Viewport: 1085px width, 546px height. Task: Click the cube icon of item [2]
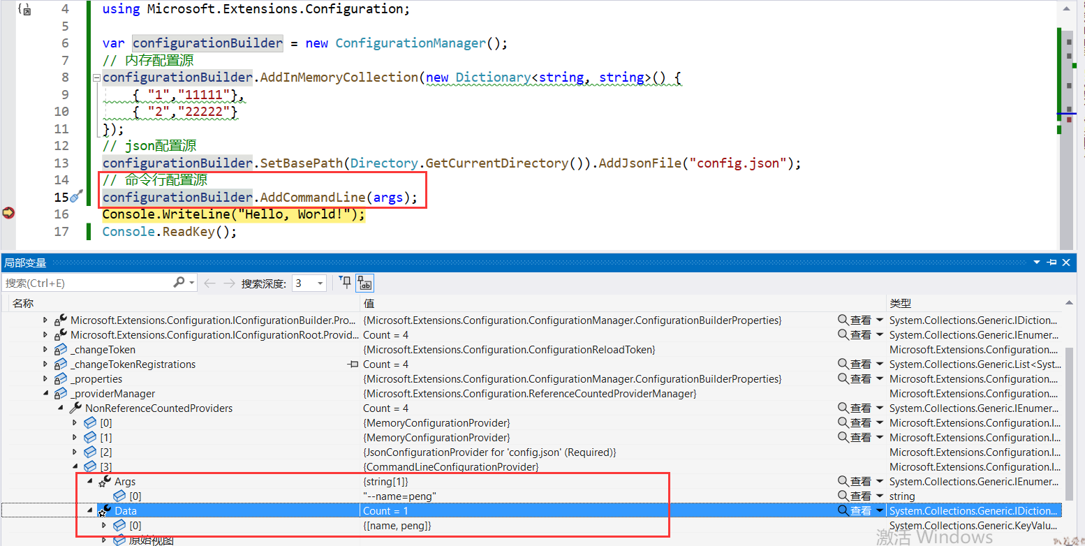click(x=90, y=452)
